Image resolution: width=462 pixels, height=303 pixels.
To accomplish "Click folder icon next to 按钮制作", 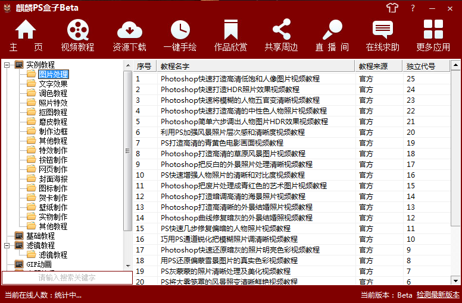I will coord(31,159).
